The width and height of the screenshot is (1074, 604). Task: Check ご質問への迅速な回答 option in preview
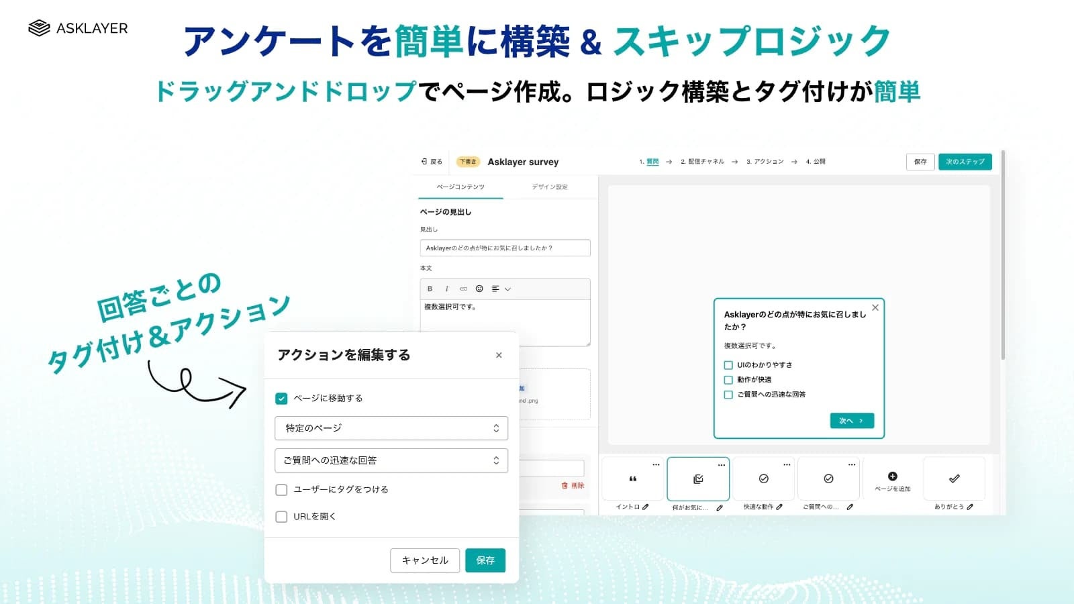tap(728, 395)
